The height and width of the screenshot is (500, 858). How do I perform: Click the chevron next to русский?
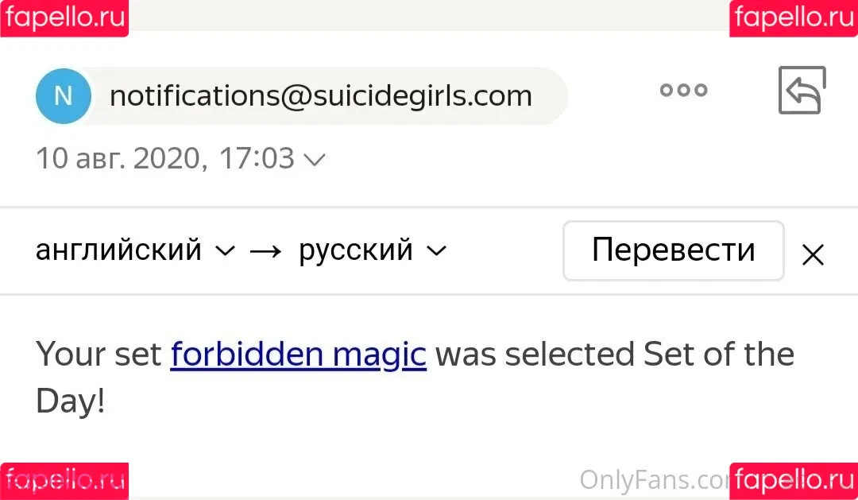437,251
